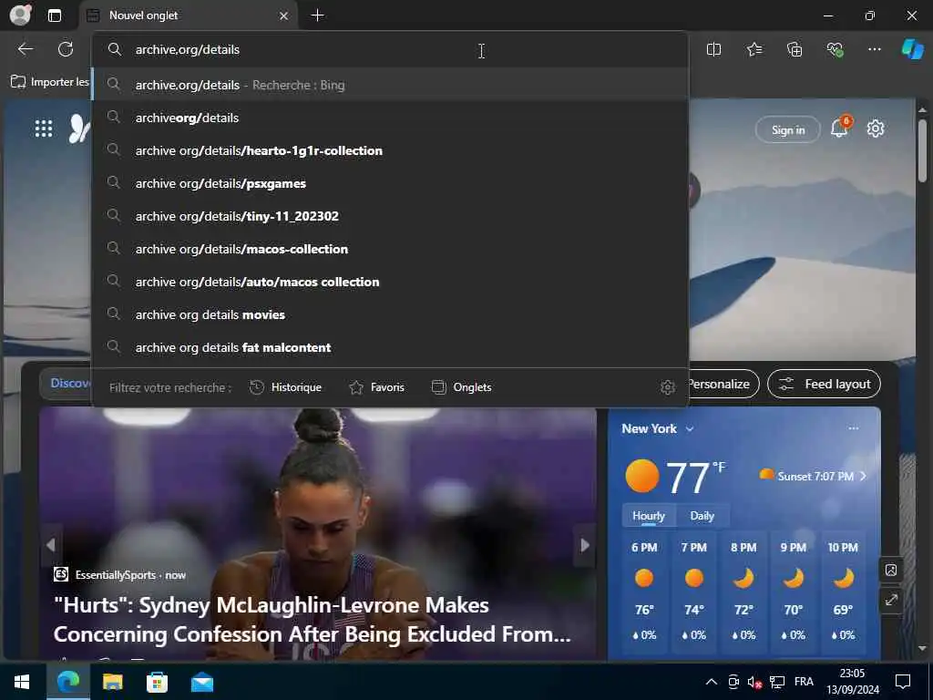Filter search by Historique
933x700 pixels.
[x=285, y=387]
